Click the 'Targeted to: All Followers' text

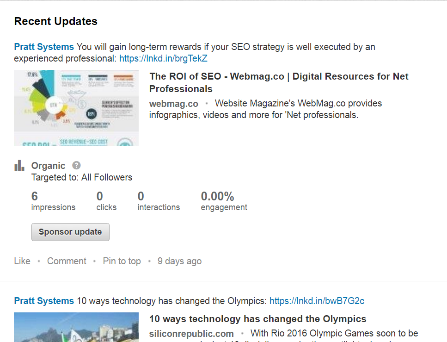(x=82, y=177)
